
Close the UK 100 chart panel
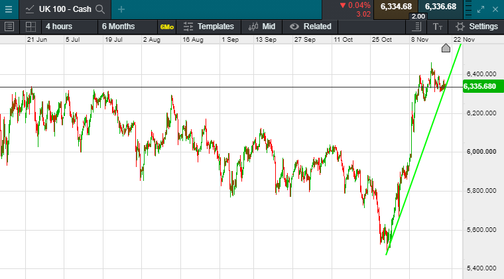pos(497,9)
